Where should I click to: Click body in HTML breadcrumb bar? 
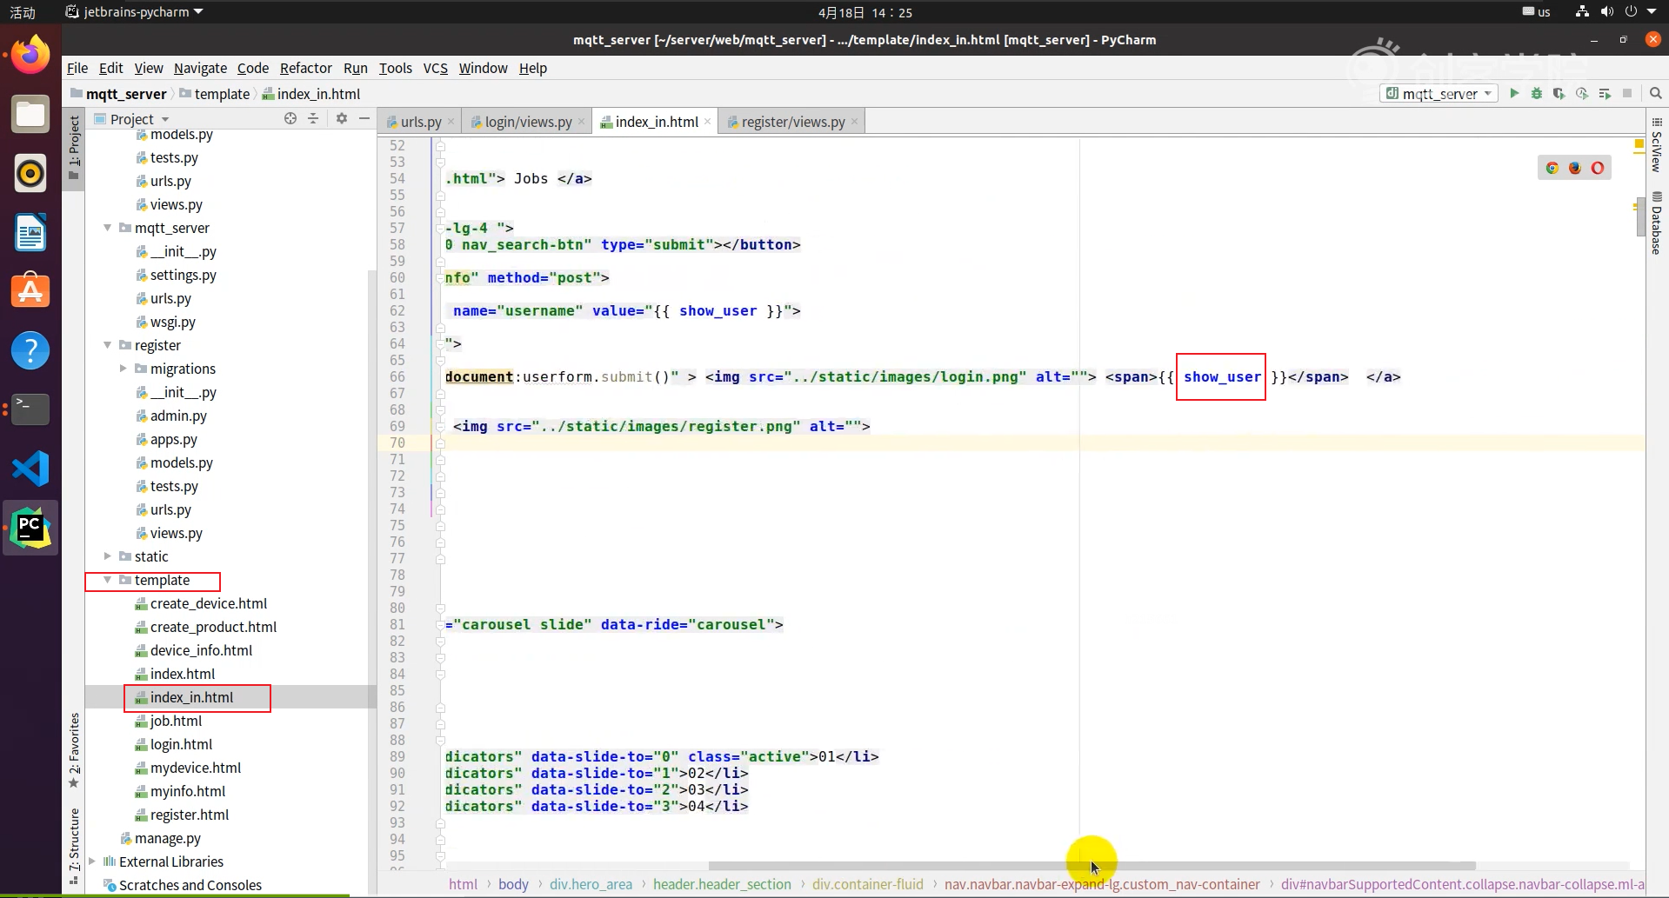tap(513, 884)
